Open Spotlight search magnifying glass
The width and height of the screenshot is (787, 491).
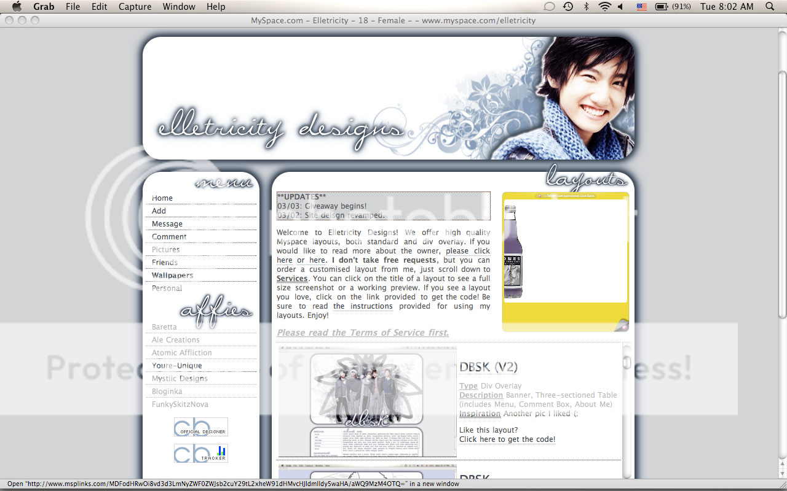770,7
